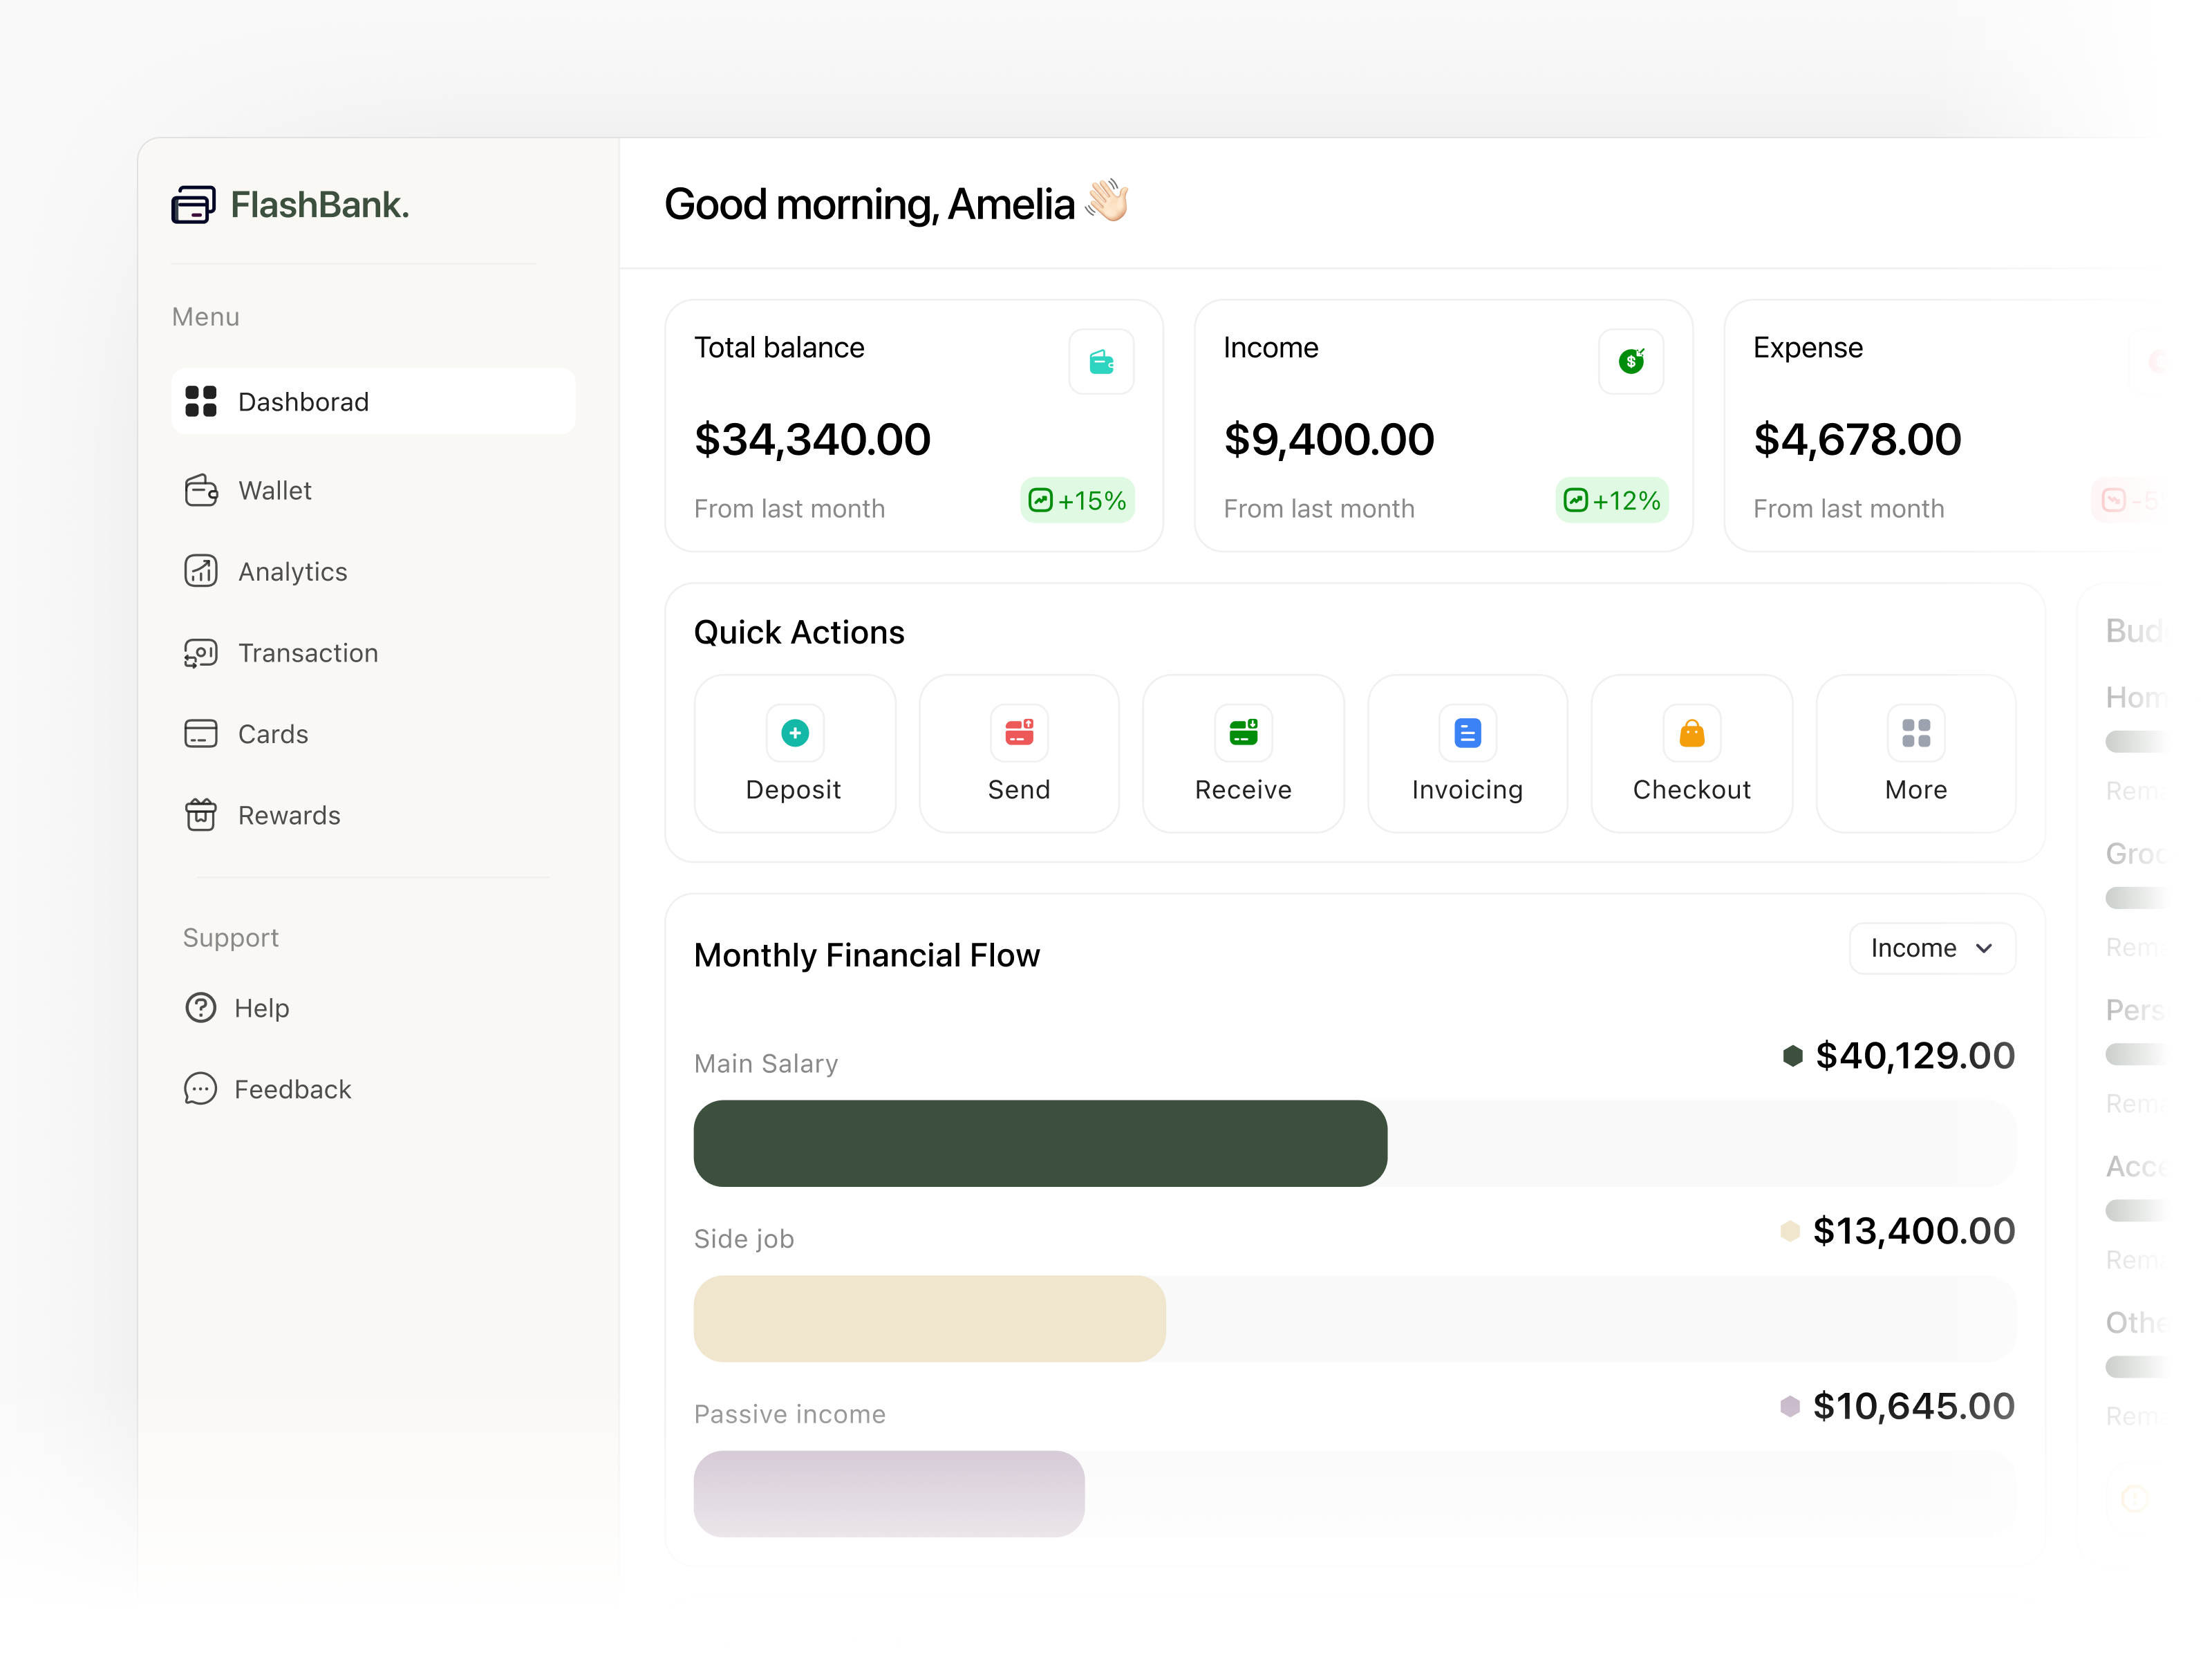This screenshot has width=2212, height=1659.
Task: Click the wallet icon on Total balance card
Action: coord(1102,362)
